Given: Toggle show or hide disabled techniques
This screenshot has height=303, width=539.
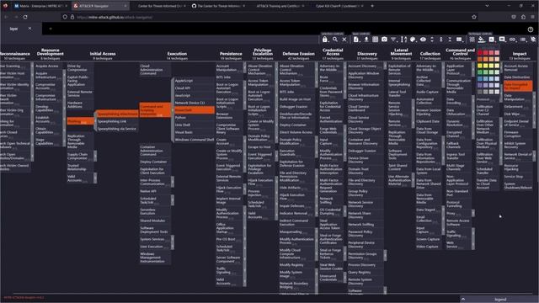Looking at the screenshot, I should click(x=423, y=40).
